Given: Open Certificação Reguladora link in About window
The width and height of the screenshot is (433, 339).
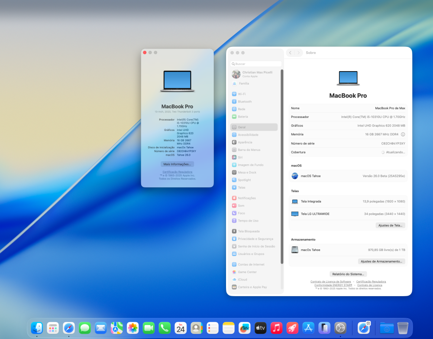Looking at the screenshot, I should [177, 172].
